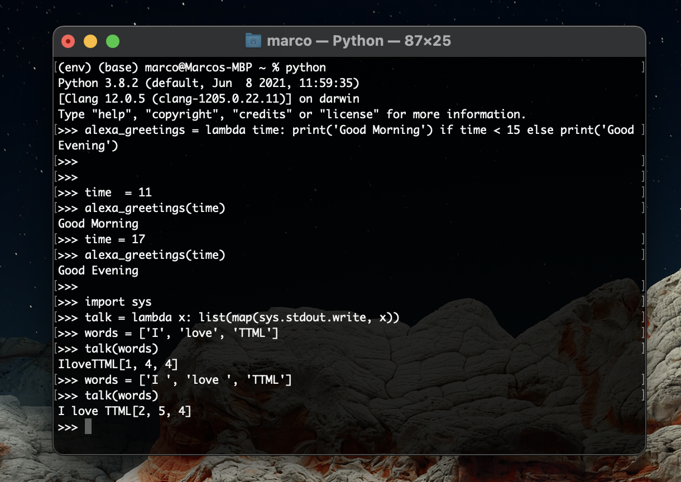
Task: Click the 'time  = 11' assignment line
Action: coord(118,192)
